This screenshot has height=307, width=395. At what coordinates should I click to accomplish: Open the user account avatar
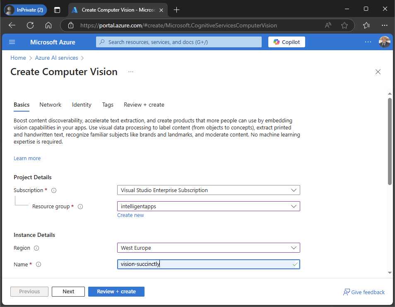(x=384, y=42)
